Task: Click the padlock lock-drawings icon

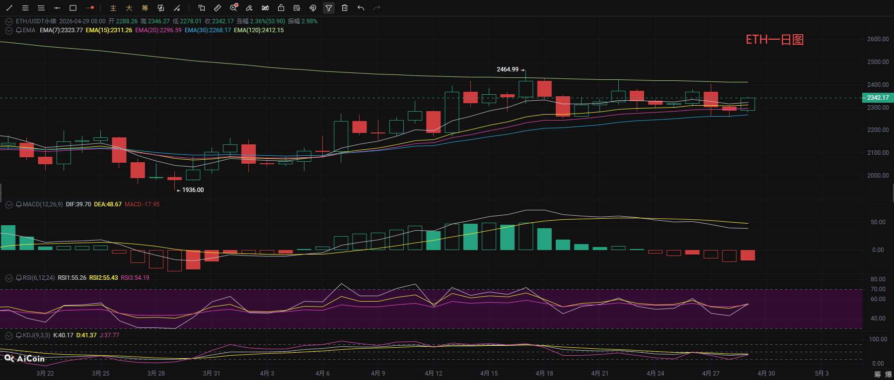Action: 281,8
